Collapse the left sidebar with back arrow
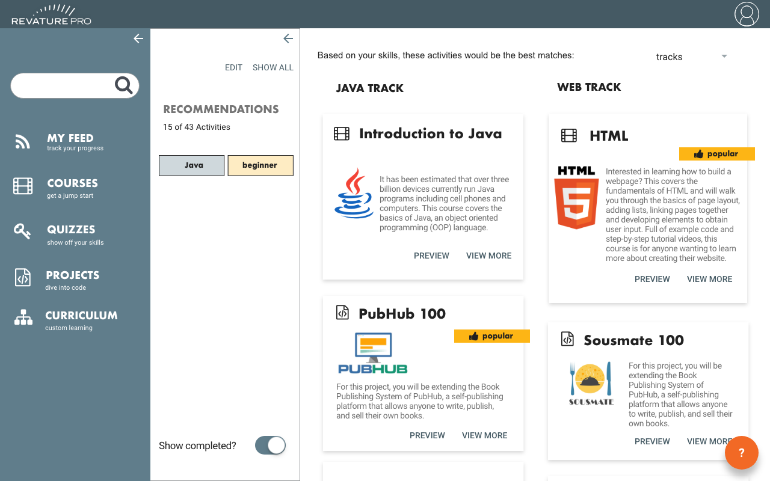Image resolution: width=770 pixels, height=481 pixels. (x=138, y=38)
